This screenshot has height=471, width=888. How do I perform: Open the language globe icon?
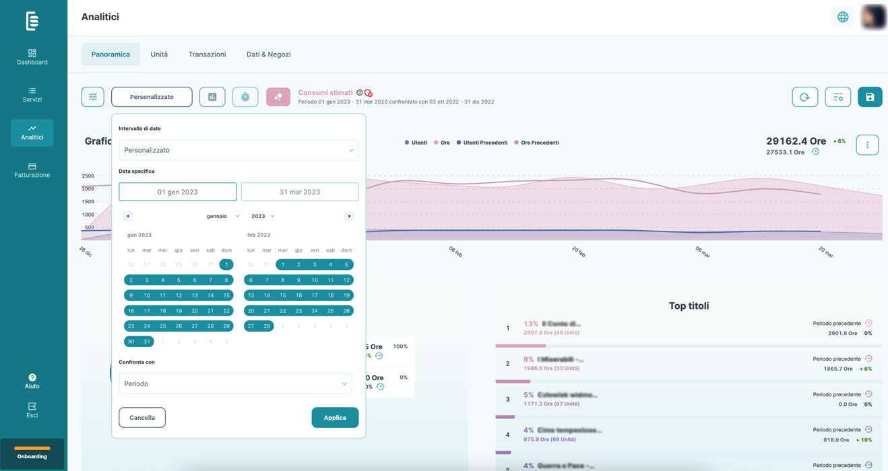(843, 17)
